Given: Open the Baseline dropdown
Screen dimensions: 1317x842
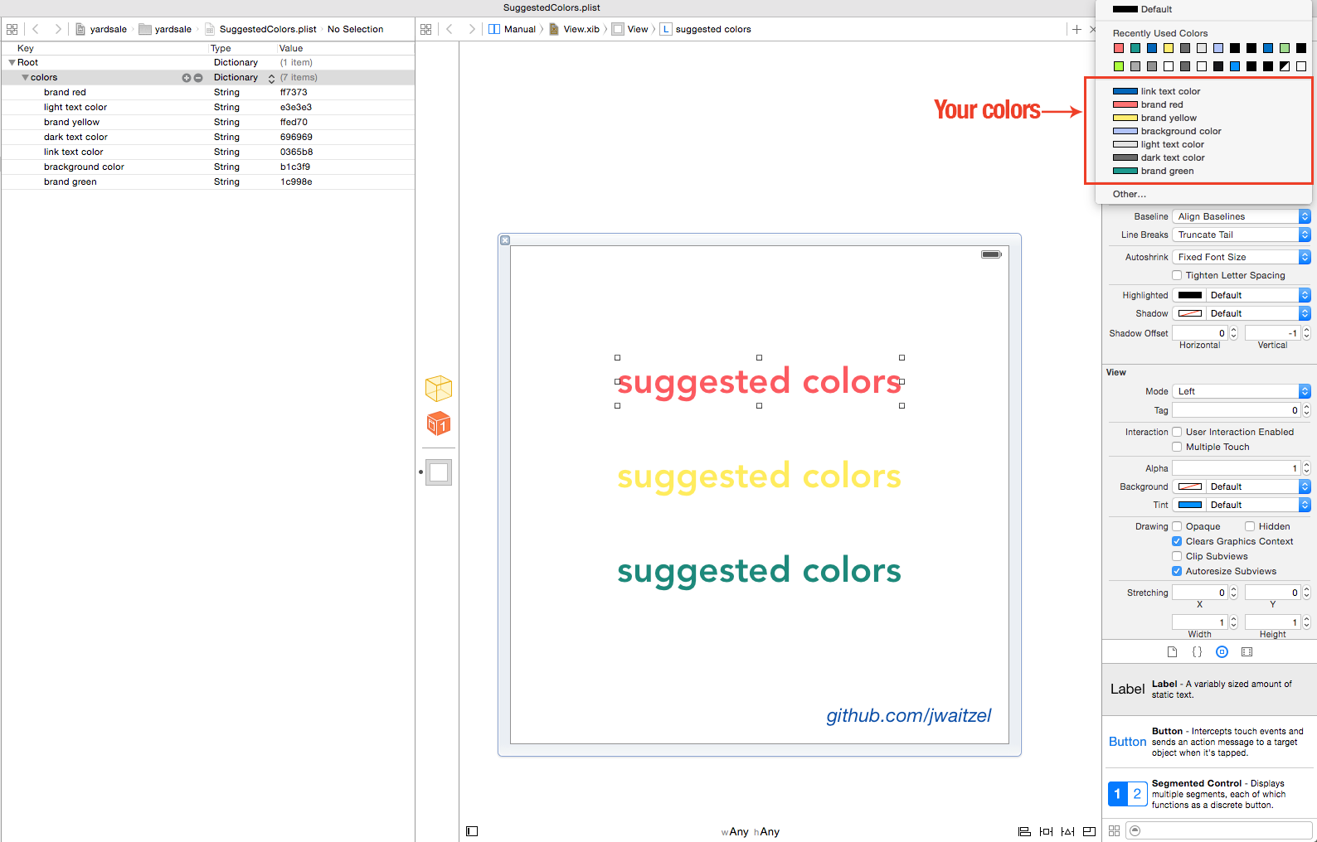Looking at the screenshot, I should click(1242, 216).
